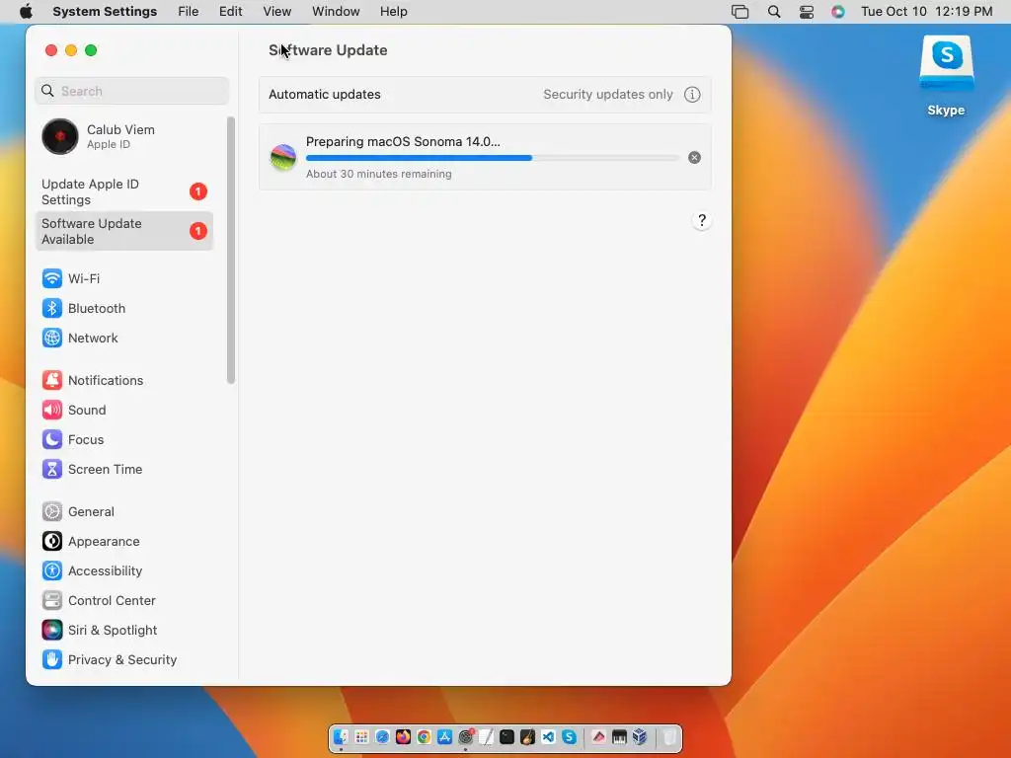Click the update progress bar
Image resolution: width=1011 pixels, height=758 pixels.
(x=493, y=158)
